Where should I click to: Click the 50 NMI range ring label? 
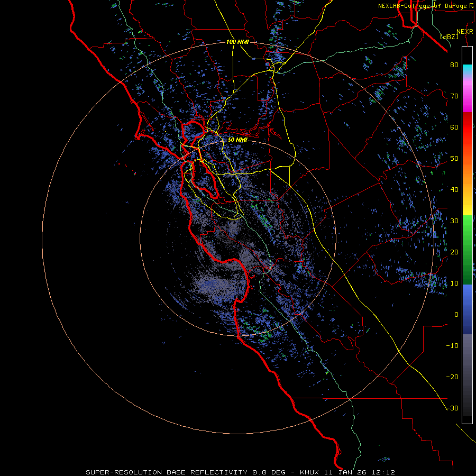pos(237,140)
